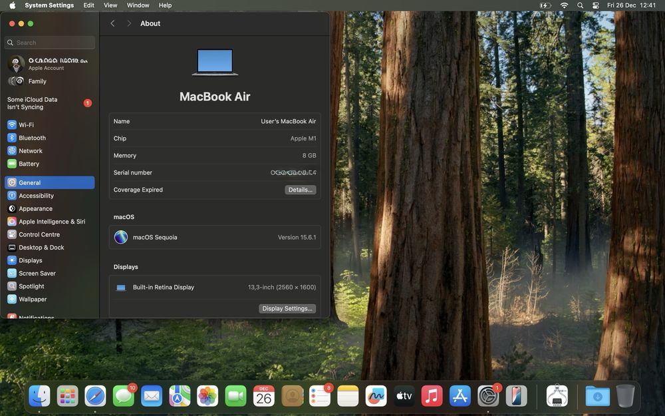Click the User's MacBook Air name value
The height and width of the screenshot is (416, 665).
(289, 121)
